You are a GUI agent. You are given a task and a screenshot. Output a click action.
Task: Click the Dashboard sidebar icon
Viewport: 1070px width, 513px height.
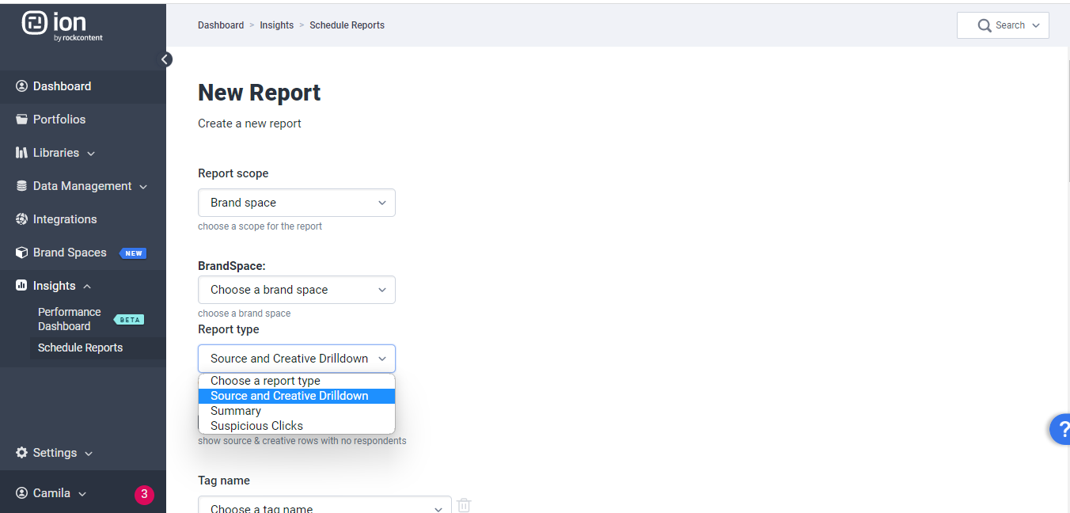[21, 86]
